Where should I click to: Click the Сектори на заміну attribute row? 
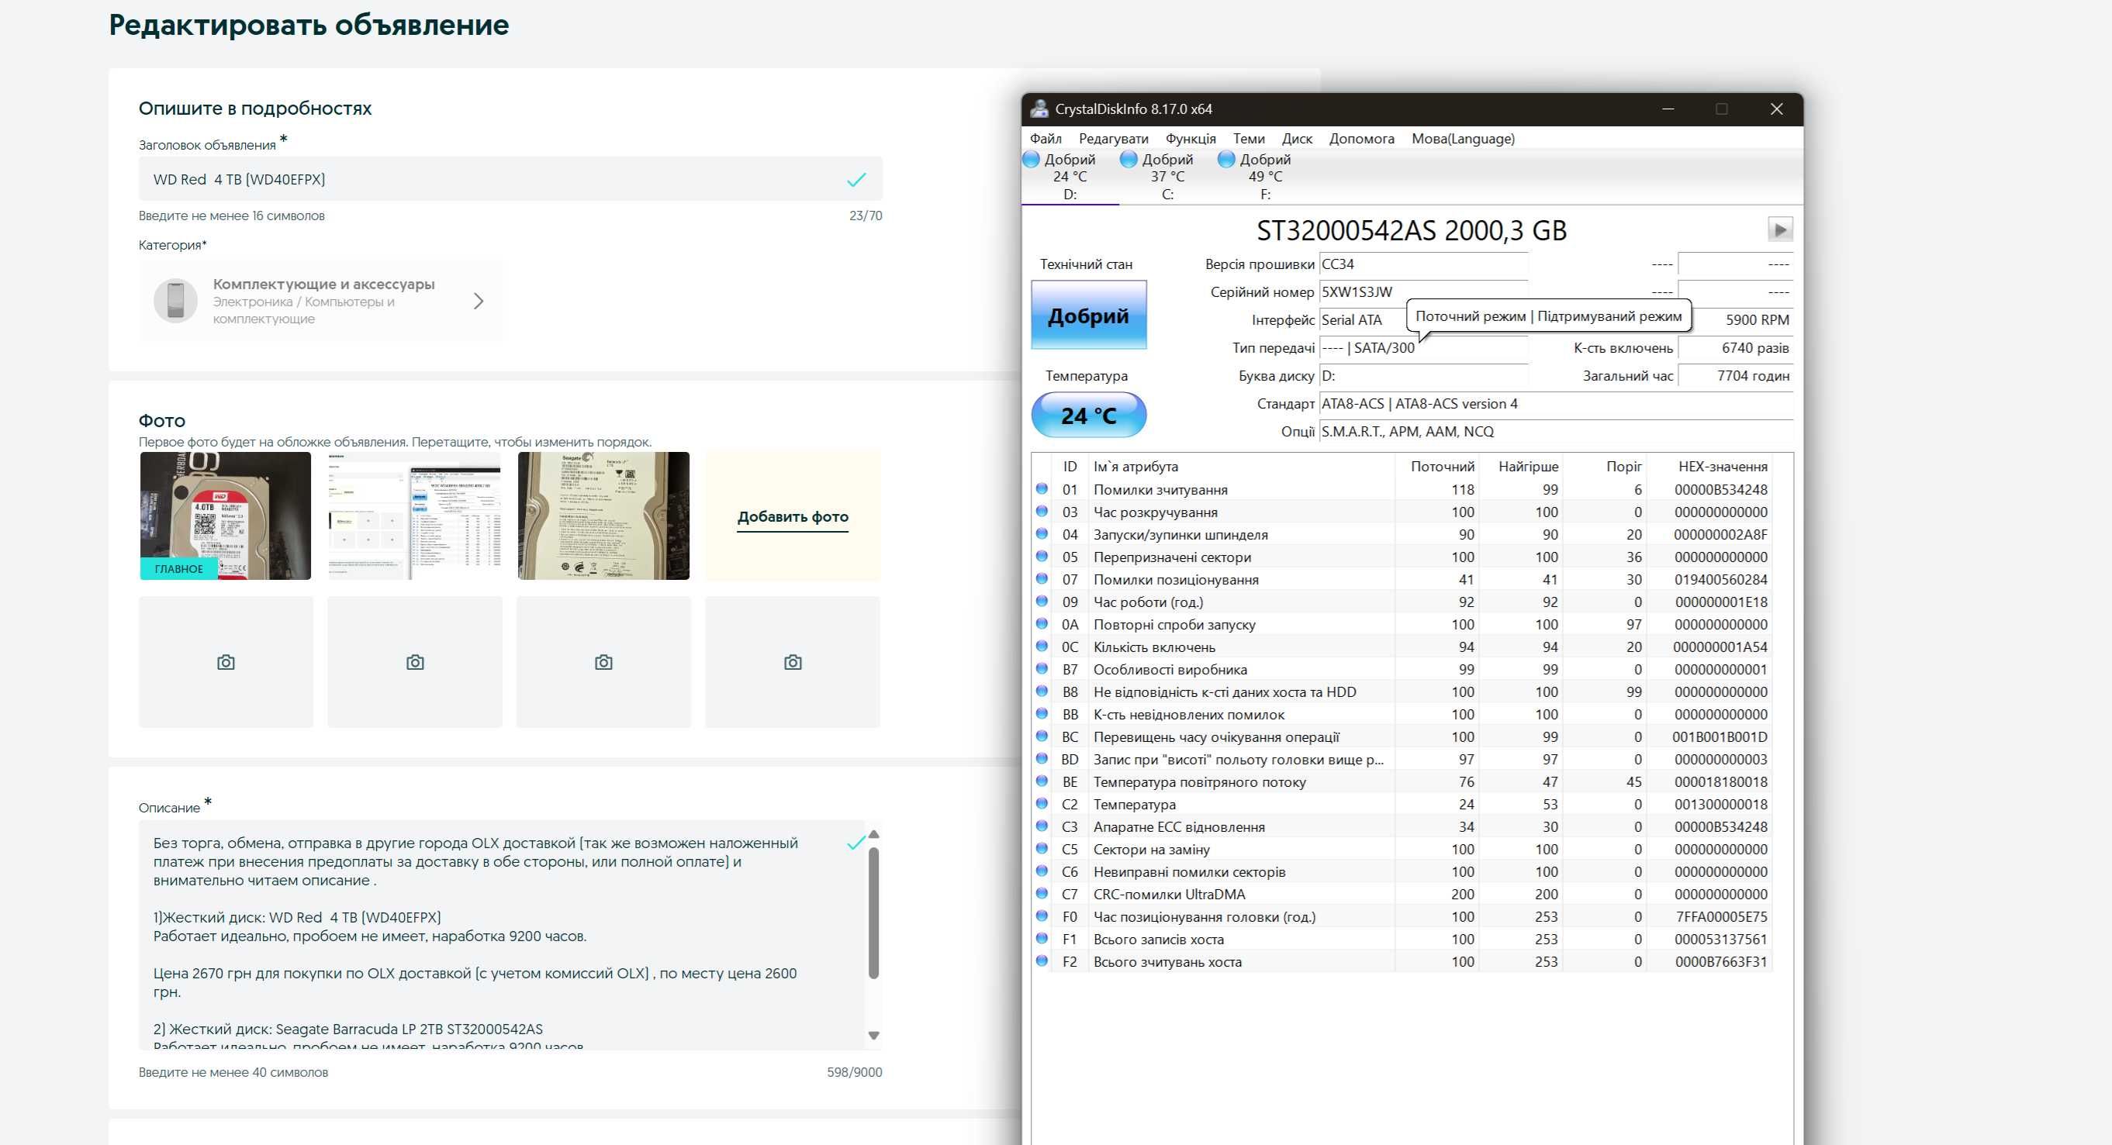(x=1402, y=849)
